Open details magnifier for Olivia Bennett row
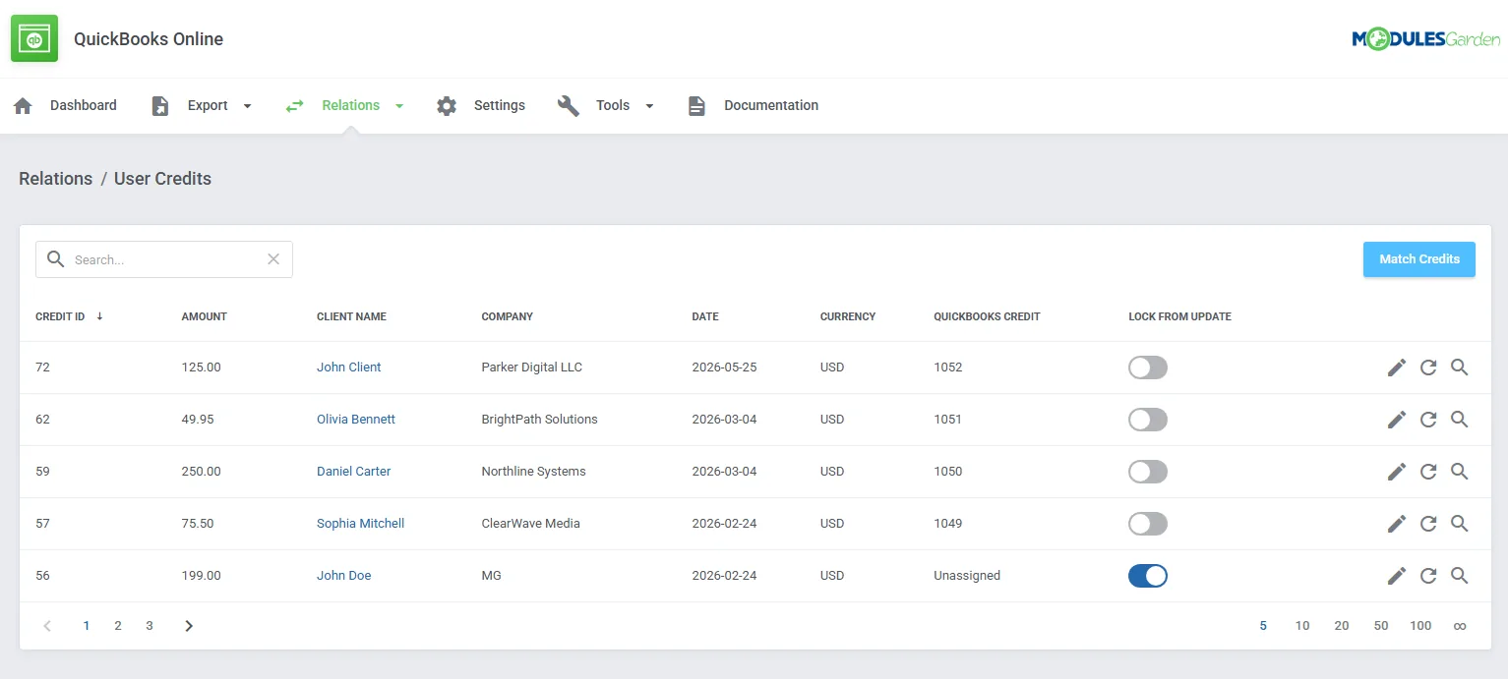 (x=1460, y=420)
